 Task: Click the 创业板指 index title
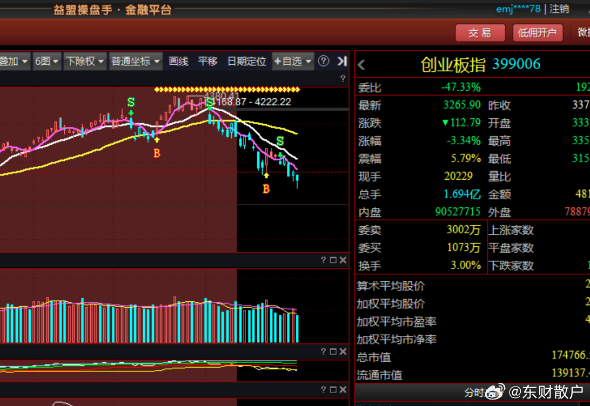point(453,65)
